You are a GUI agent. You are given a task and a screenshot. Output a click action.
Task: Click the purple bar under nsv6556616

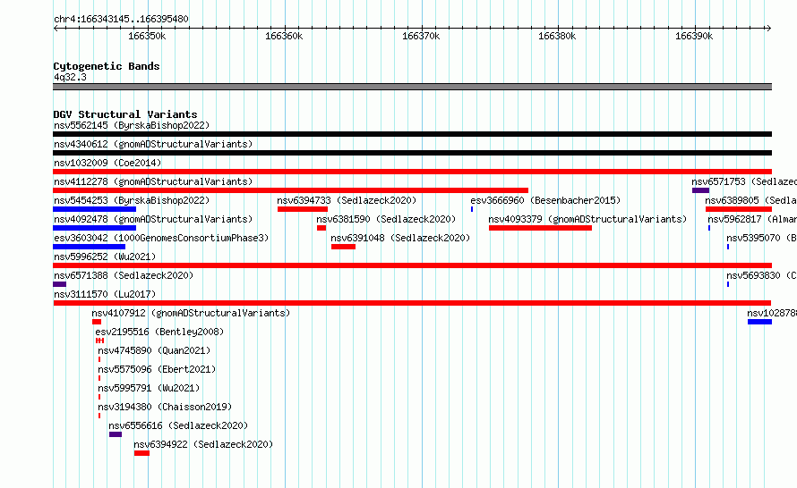click(116, 434)
